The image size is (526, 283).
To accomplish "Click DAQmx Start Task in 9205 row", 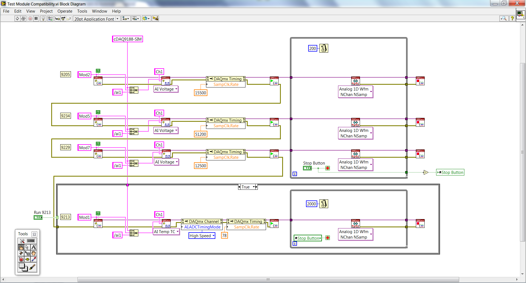I will [274, 81].
